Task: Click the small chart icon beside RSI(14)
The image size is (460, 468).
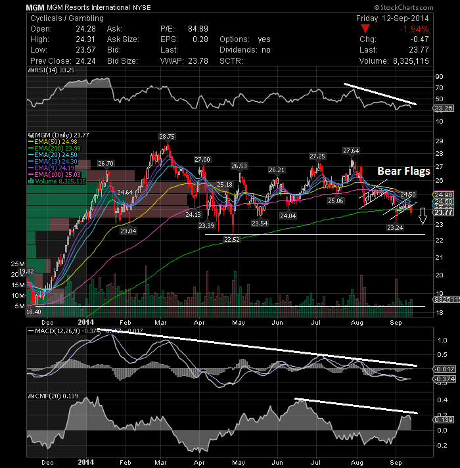Action: tap(31, 70)
